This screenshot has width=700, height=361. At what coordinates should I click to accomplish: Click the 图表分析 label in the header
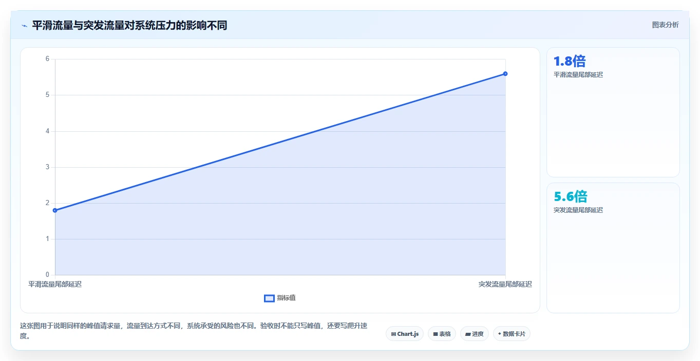665,25
